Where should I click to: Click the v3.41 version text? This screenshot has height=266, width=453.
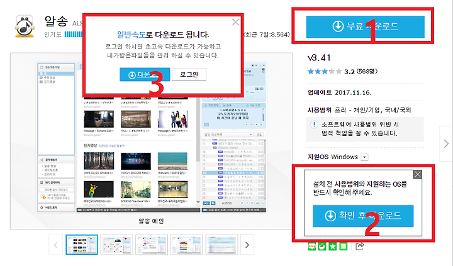click(319, 58)
